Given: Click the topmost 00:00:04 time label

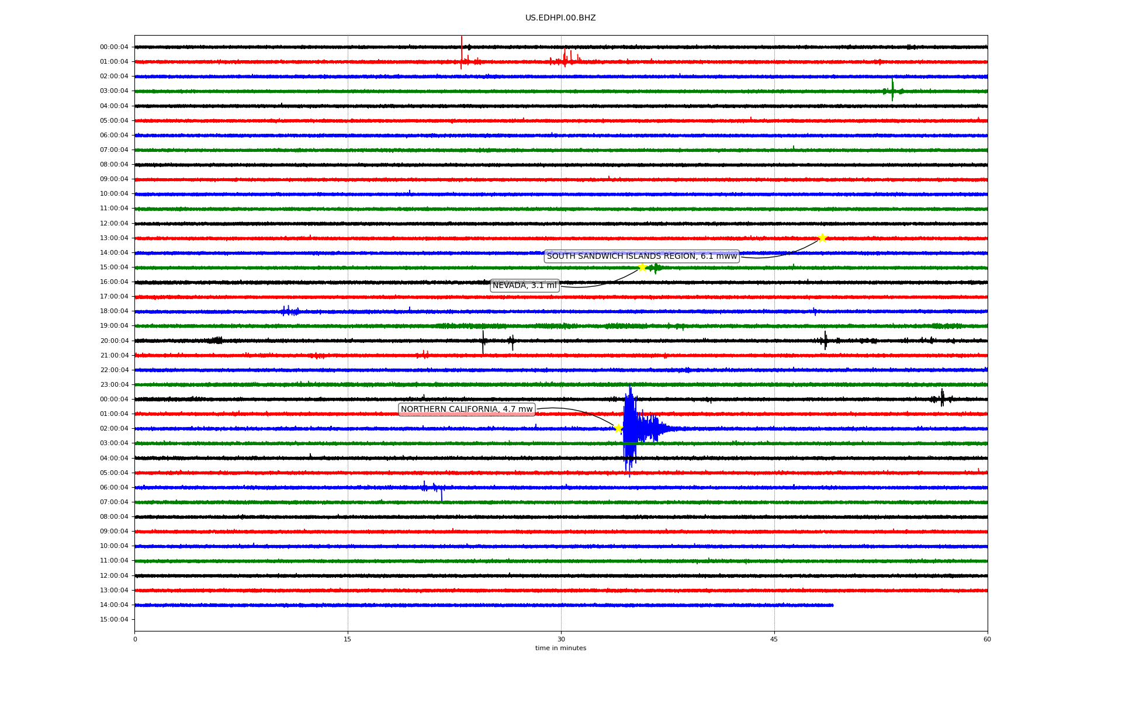Looking at the screenshot, I should pyautogui.click(x=114, y=47).
